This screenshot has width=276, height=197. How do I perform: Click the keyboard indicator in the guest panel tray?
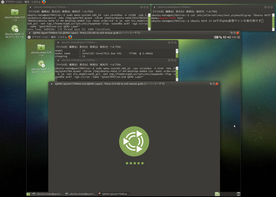216,37
